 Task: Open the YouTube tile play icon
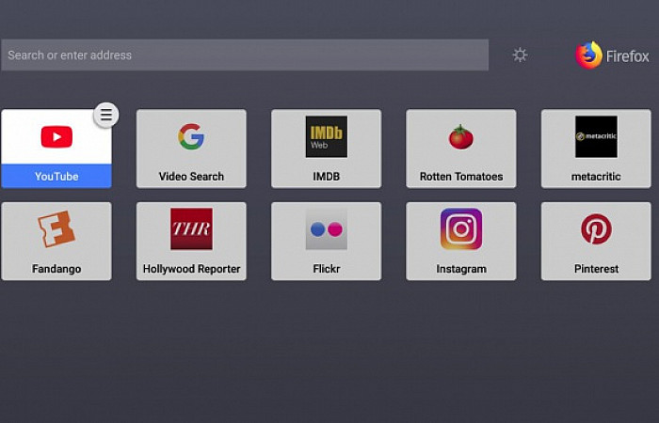point(56,137)
